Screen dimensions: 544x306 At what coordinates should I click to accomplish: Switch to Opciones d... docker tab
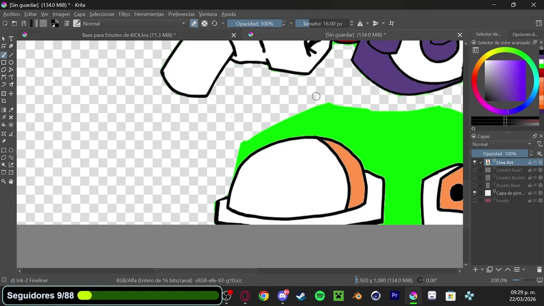[x=525, y=34]
